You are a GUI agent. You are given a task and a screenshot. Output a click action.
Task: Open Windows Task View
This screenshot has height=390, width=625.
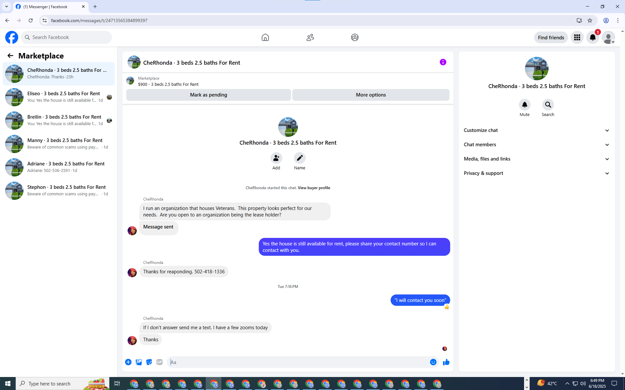click(117, 383)
